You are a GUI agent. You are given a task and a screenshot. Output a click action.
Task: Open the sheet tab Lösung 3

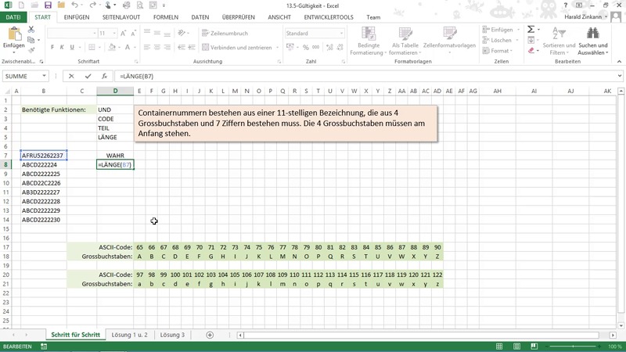point(172,335)
